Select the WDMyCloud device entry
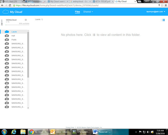 click(11, 20)
